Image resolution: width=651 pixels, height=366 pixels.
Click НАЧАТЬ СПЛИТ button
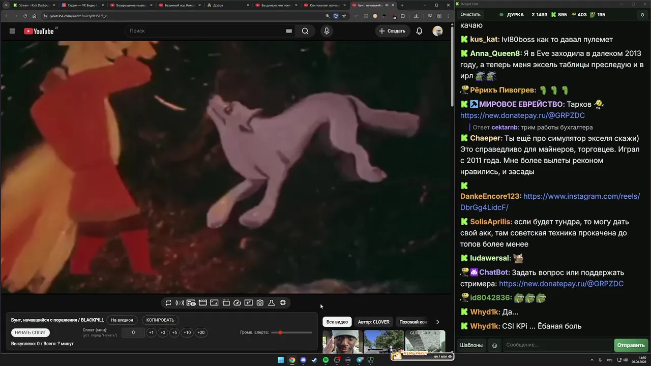(x=31, y=332)
